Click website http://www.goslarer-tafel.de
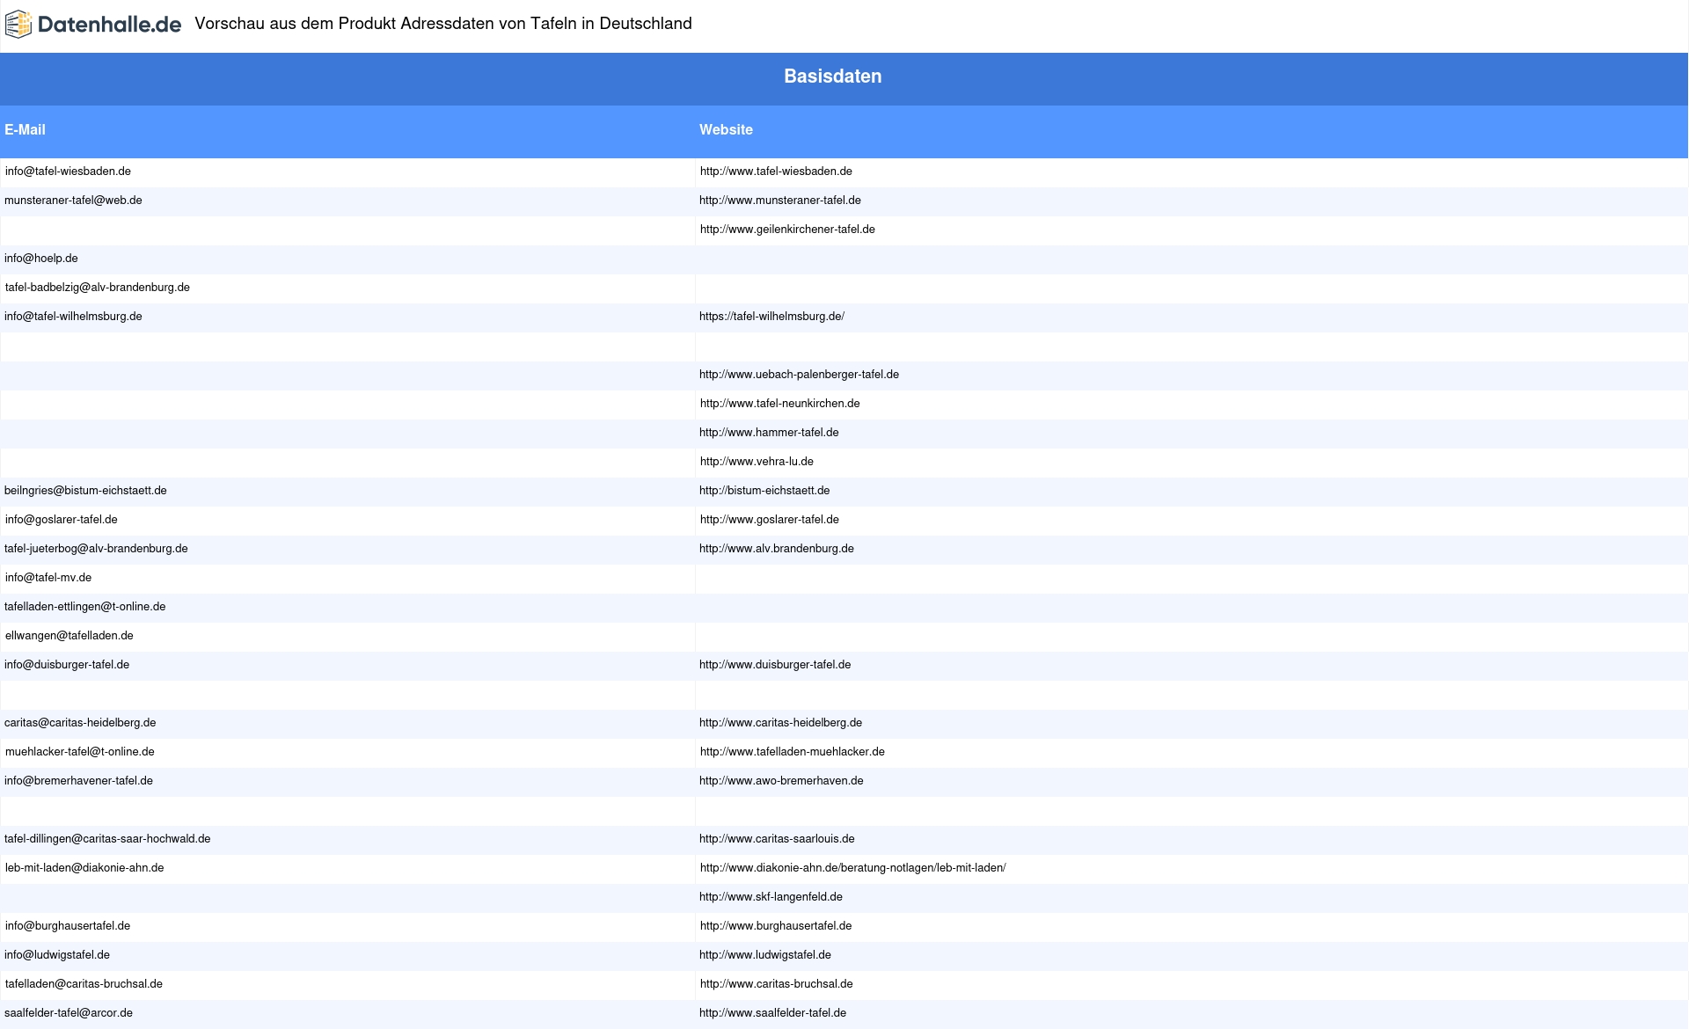The width and height of the screenshot is (1689, 1029). [x=770, y=520]
